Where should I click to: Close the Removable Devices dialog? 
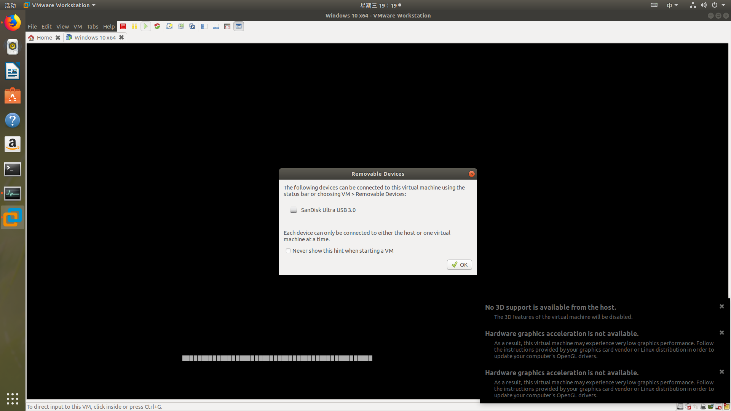(x=472, y=174)
